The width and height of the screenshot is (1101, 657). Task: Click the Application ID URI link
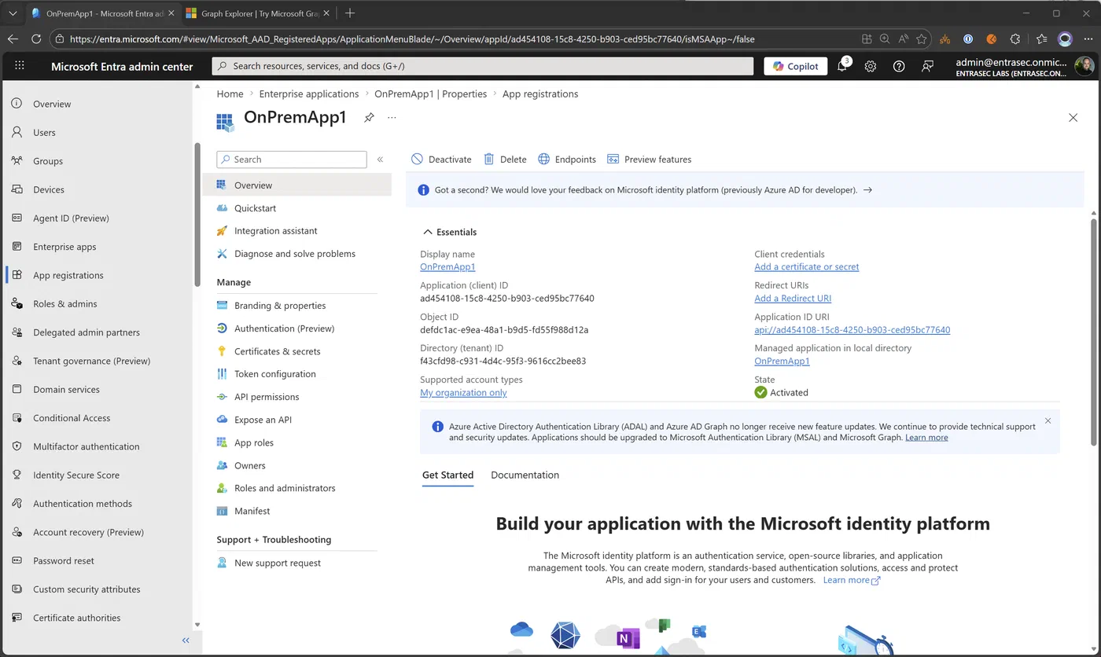coord(852,329)
